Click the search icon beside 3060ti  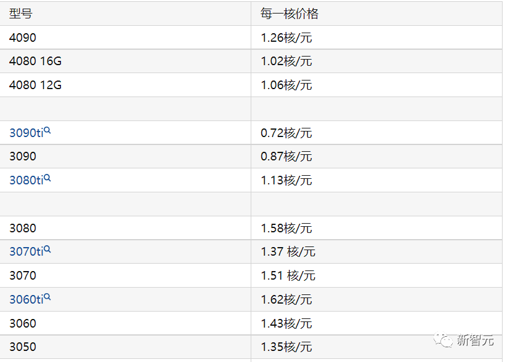tap(47, 297)
